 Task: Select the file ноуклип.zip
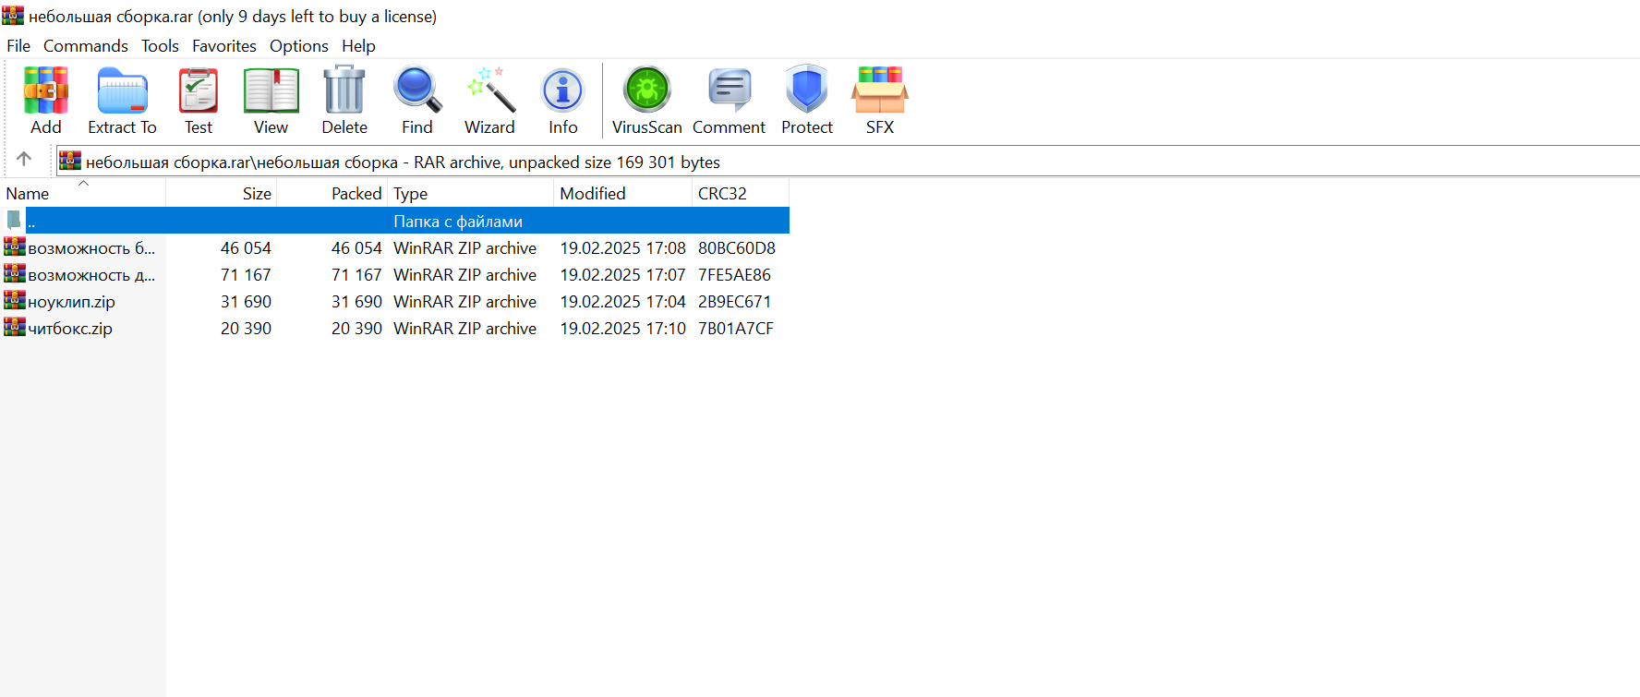tap(71, 302)
